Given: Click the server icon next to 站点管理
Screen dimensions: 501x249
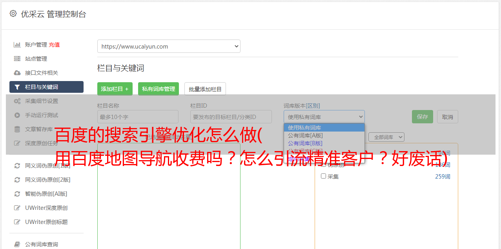Looking at the screenshot, I should [17, 59].
